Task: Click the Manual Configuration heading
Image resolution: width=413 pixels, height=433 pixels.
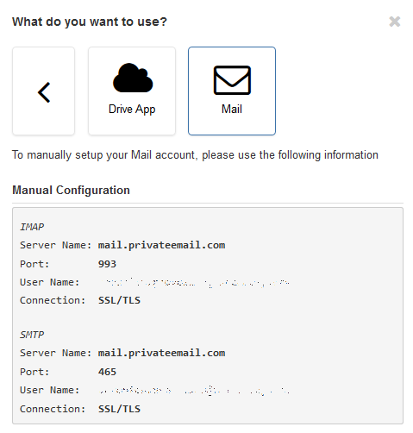Action: coord(71,191)
